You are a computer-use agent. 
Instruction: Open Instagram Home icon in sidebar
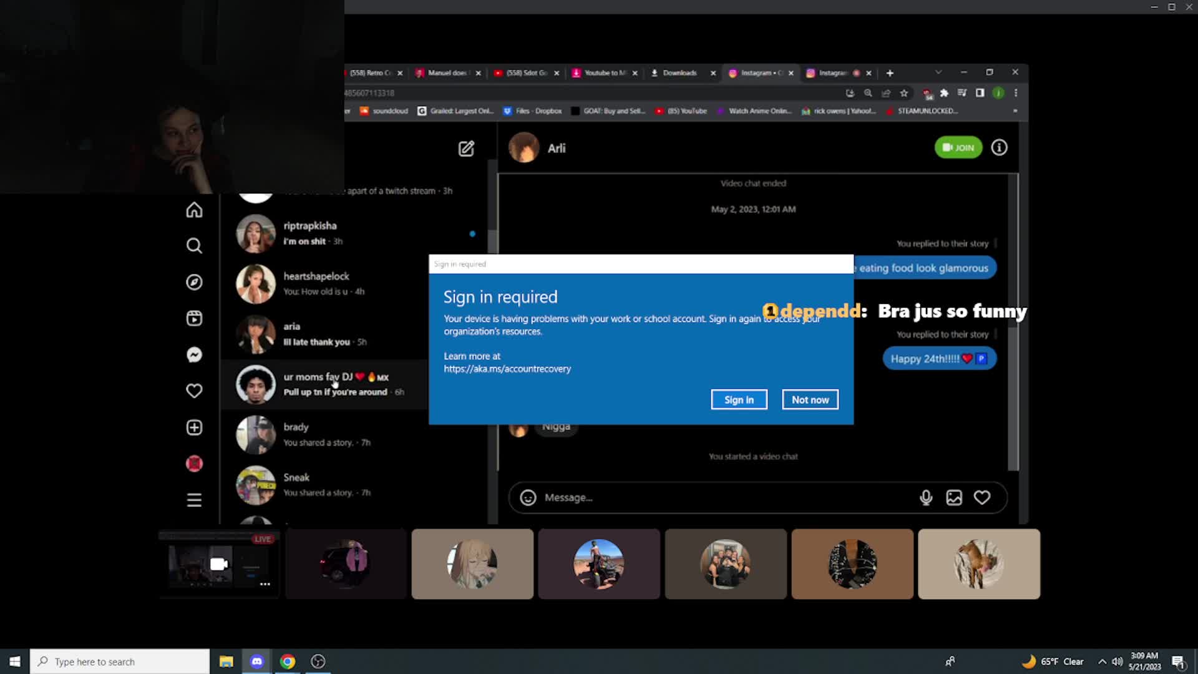pyautogui.click(x=194, y=210)
